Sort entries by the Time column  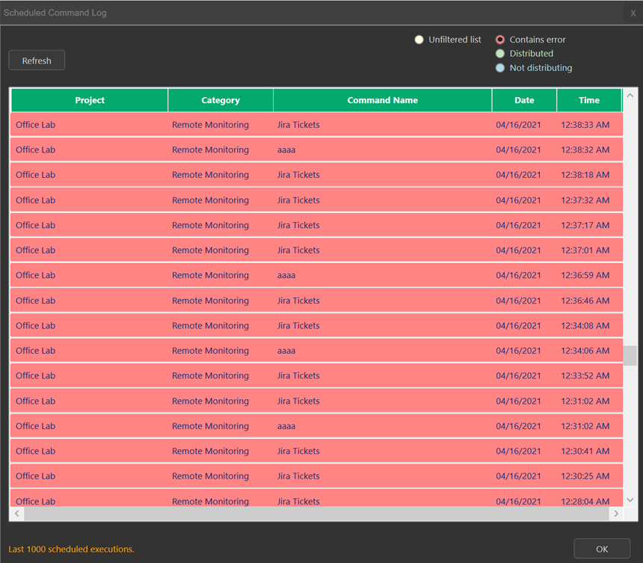(588, 100)
